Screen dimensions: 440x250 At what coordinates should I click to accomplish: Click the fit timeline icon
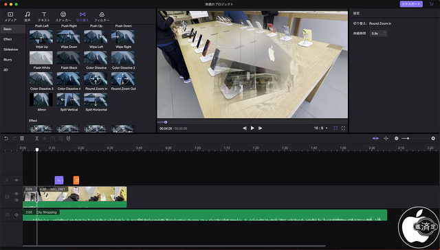(x=386, y=139)
